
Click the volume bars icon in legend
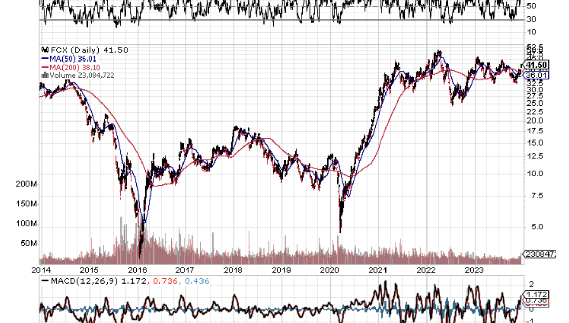tap(45, 75)
